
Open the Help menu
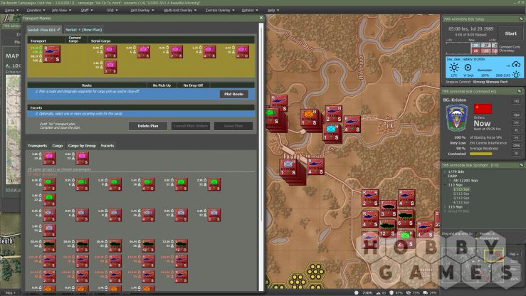pyautogui.click(x=273, y=10)
